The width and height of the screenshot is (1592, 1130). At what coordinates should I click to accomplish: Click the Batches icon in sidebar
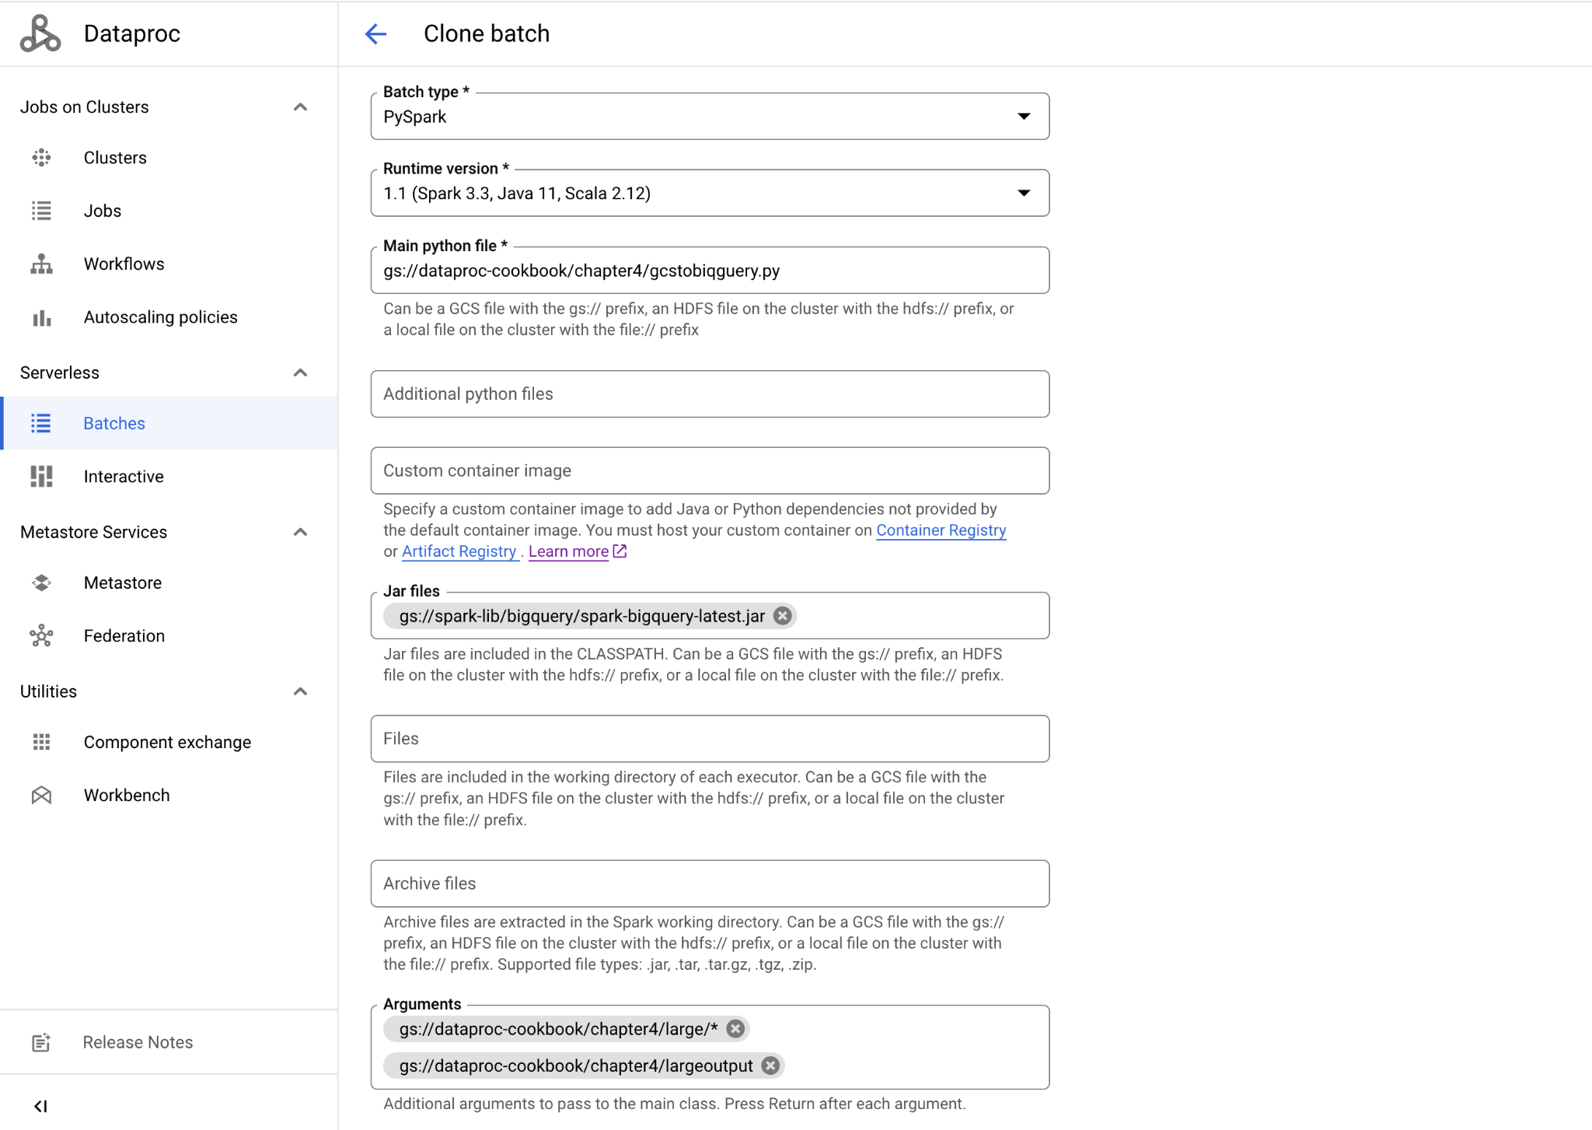point(44,423)
